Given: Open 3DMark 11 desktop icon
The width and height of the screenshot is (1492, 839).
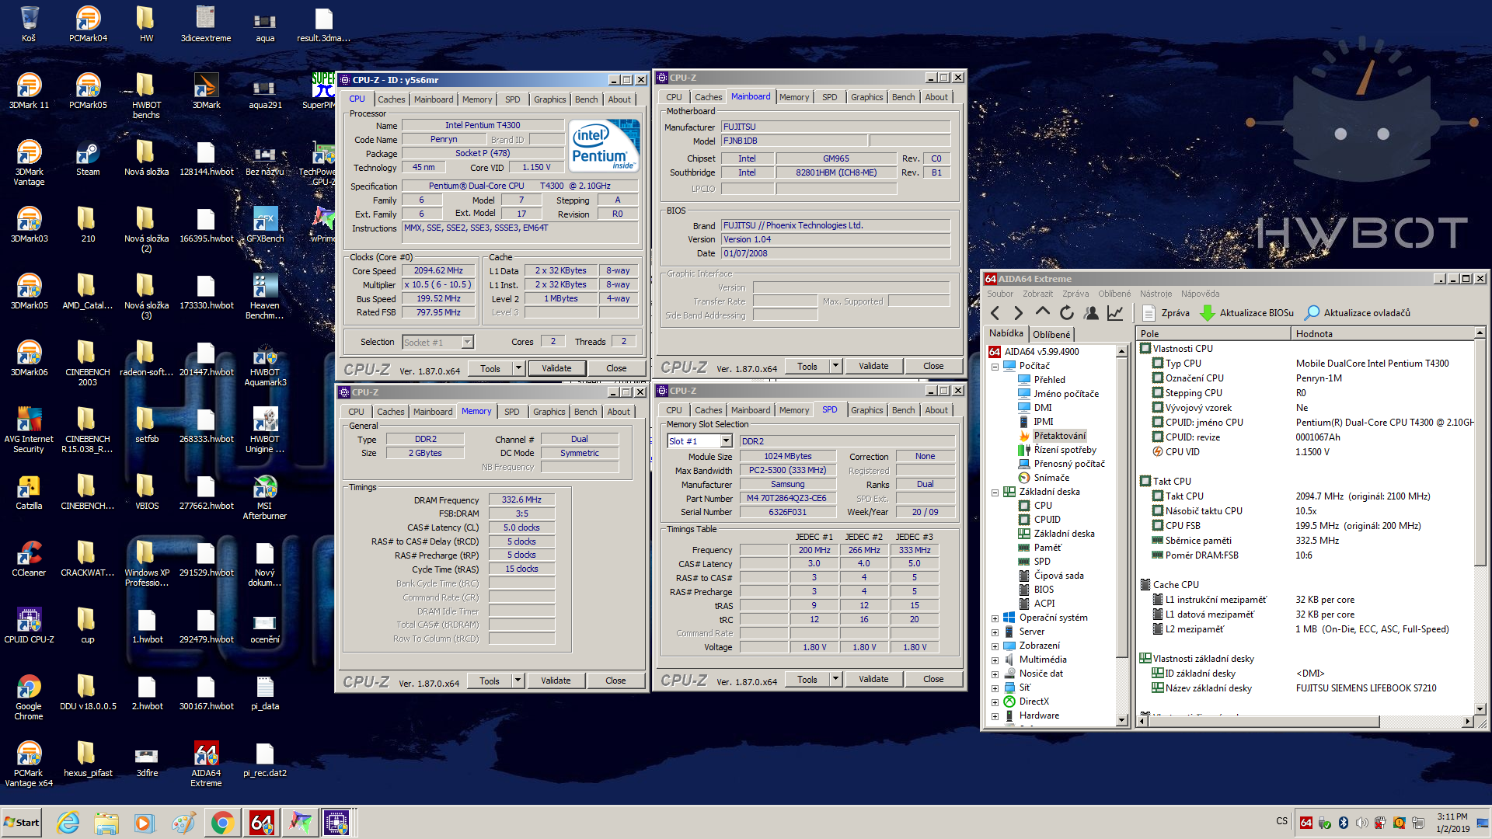Looking at the screenshot, I should (29, 90).
